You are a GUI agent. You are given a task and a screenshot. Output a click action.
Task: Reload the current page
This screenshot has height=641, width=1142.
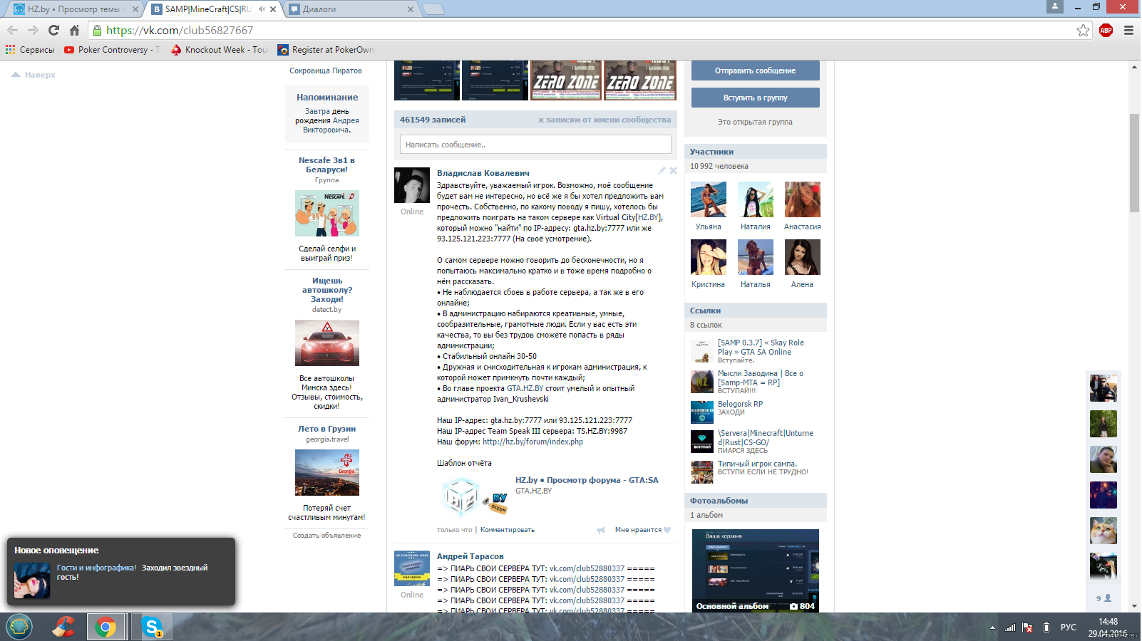[53, 30]
